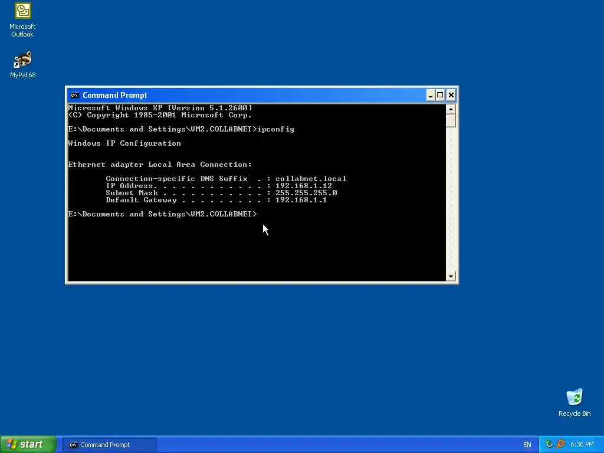Click the EN language indicator

coord(527,445)
